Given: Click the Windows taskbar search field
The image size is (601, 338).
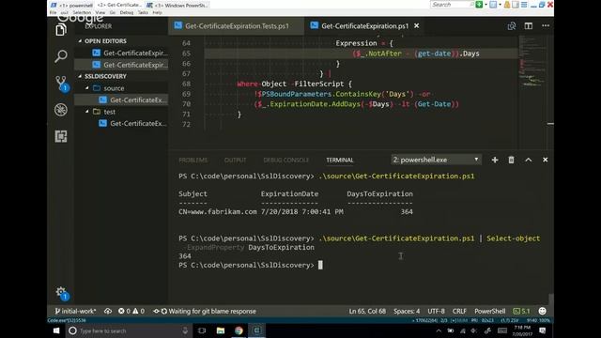Looking at the screenshot, I should (129, 330).
